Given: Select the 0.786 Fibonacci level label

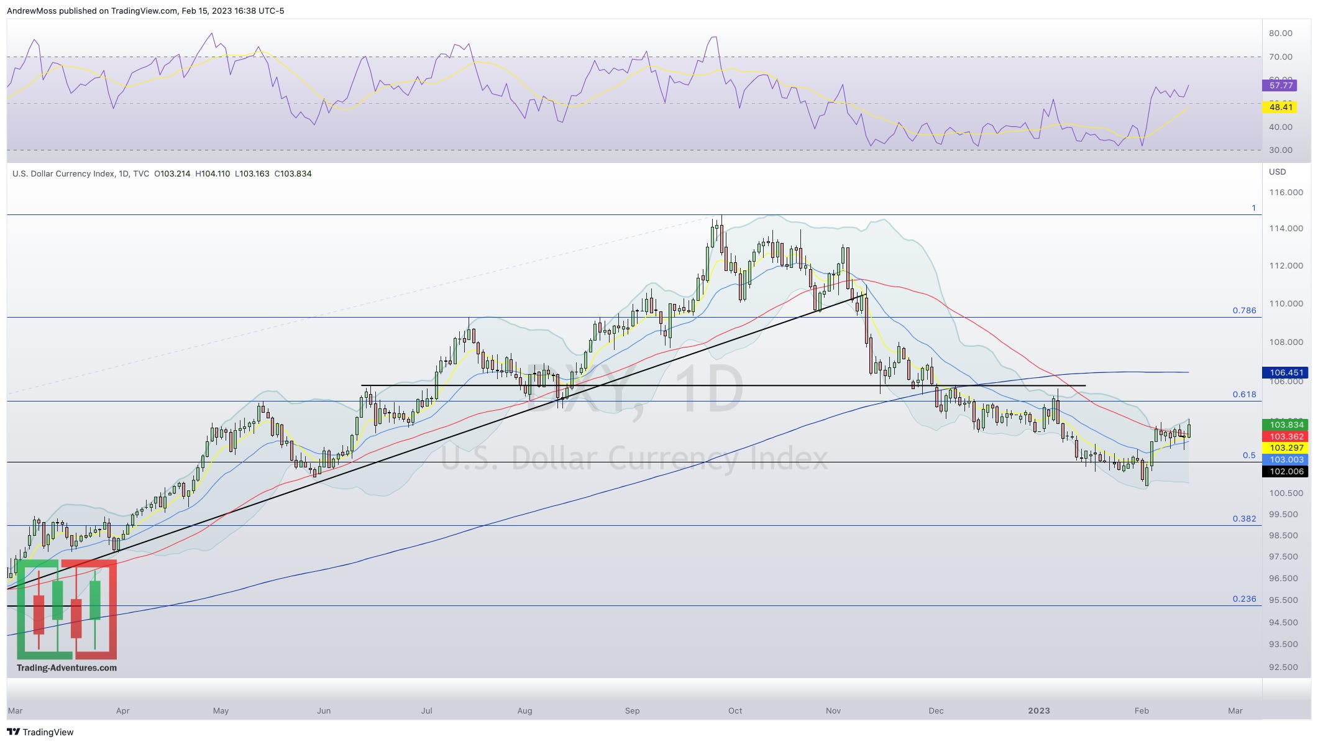Looking at the screenshot, I should pyautogui.click(x=1244, y=310).
